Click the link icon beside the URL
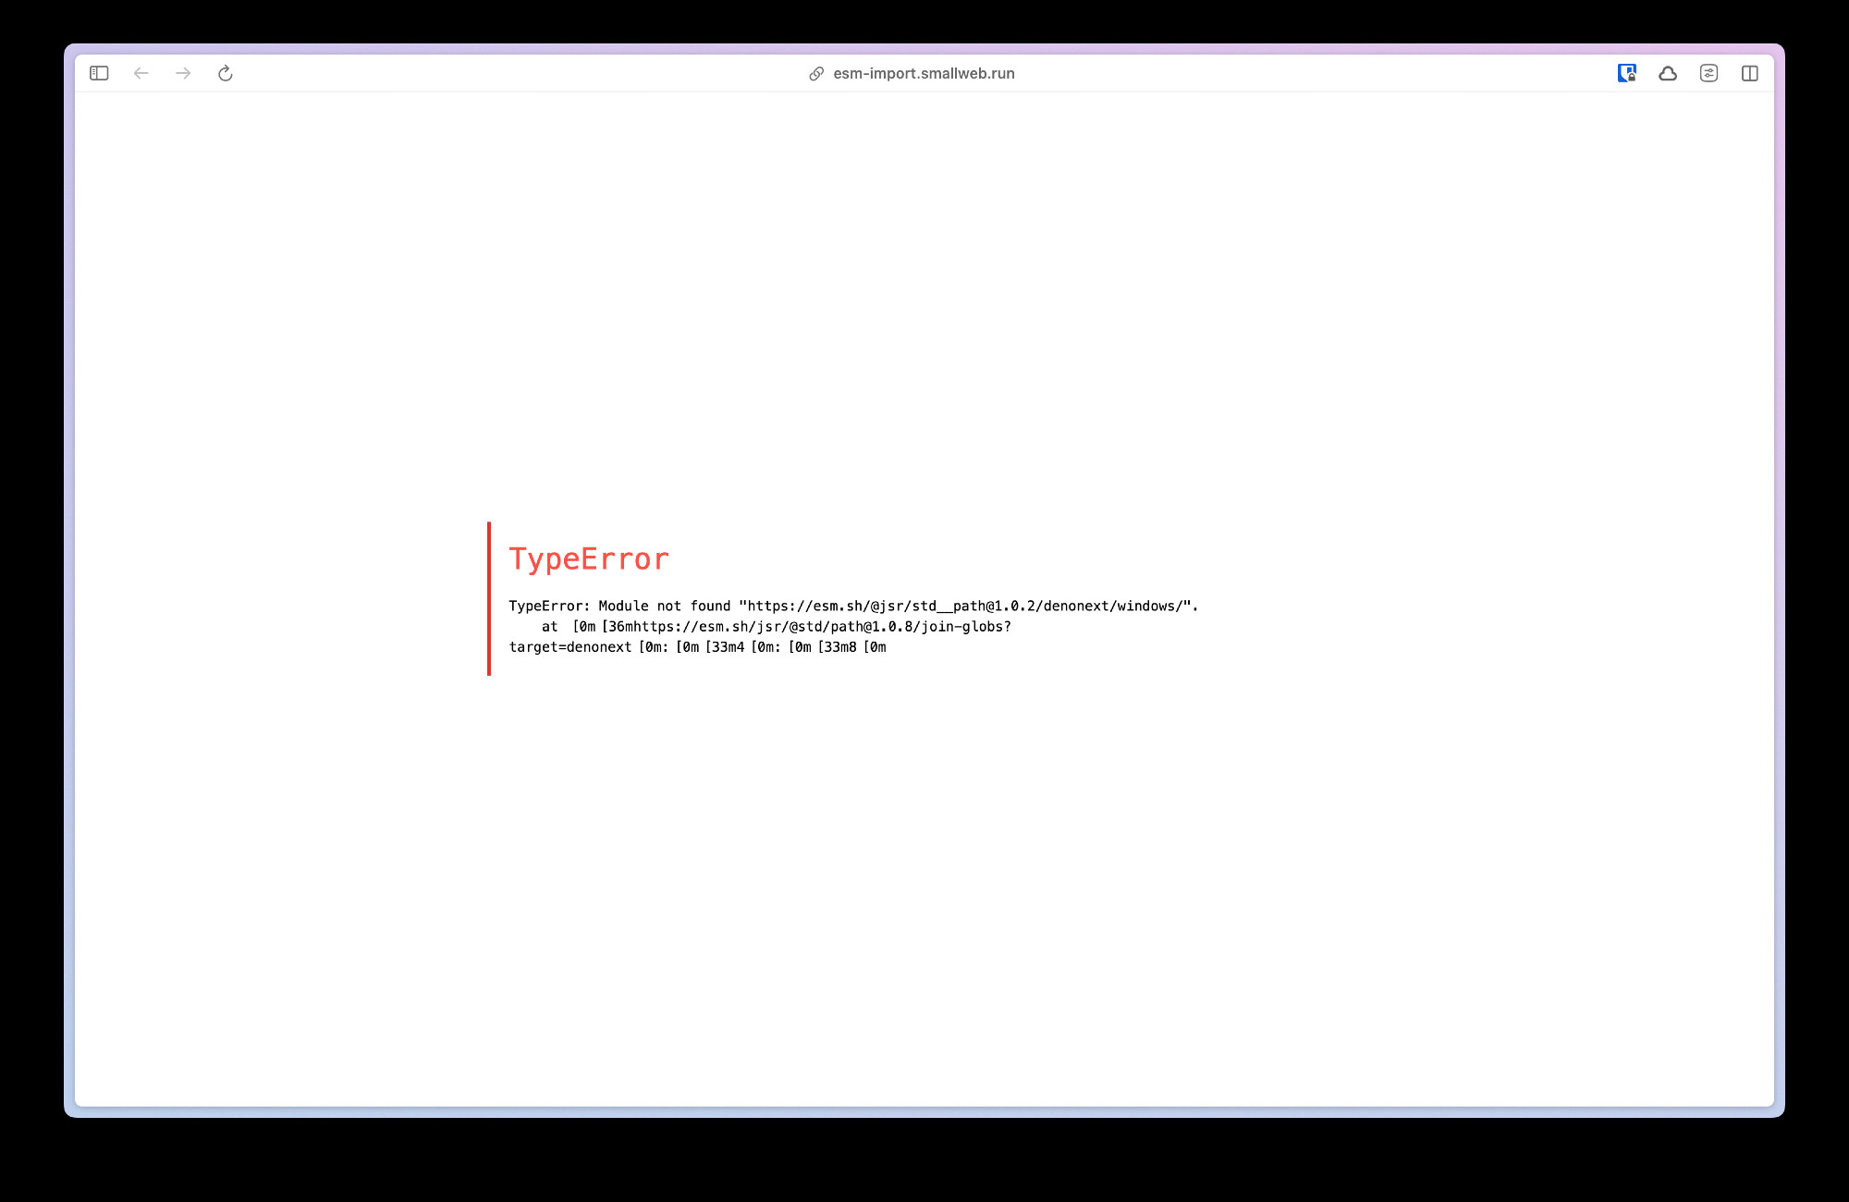Image resolution: width=1849 pixels, height=1202 pixels. coord(816,73)
